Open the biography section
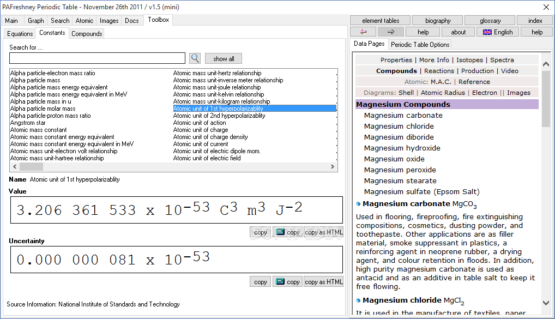The height and width of the screenshot is (319, 555). click(438, 21)
